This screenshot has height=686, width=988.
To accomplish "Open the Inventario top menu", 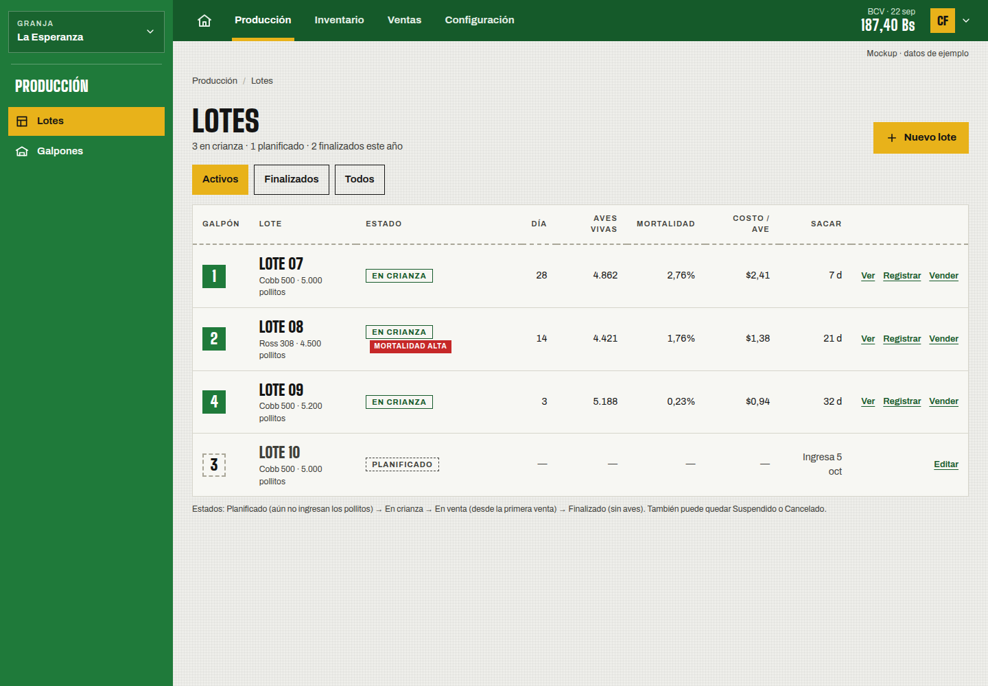I will pyautogui.click(x=339, y=21).
